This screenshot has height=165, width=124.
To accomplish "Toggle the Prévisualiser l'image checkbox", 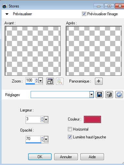I will pyautogui.click(x=84, y=14).
